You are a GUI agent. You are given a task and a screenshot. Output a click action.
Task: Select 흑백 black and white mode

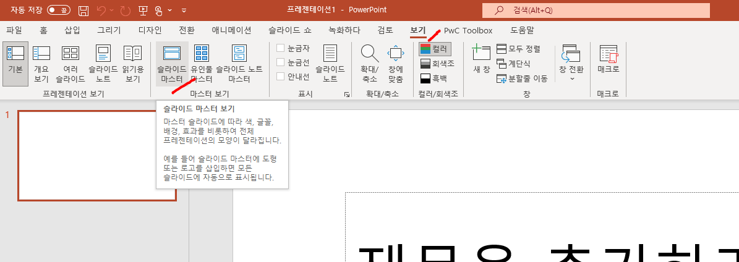coord(434,78)
